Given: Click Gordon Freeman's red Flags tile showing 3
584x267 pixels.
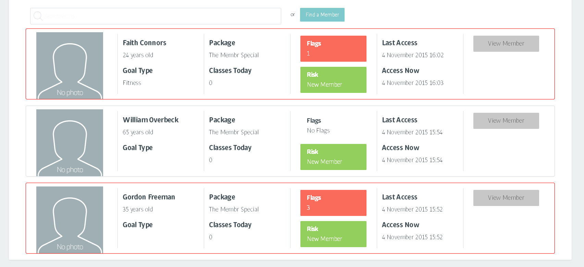Looking at the screenshot, I should click(x=333, y=203).
